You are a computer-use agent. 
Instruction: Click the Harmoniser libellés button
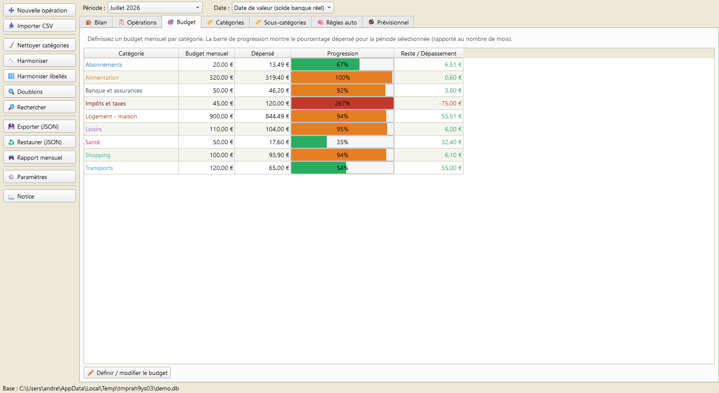(x=40, y=76)
